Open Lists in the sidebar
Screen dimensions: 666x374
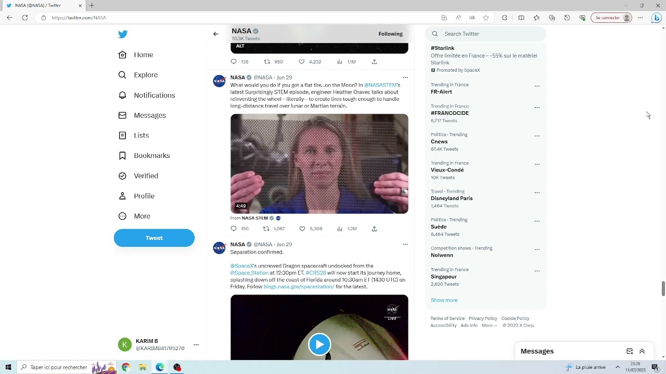134,135
